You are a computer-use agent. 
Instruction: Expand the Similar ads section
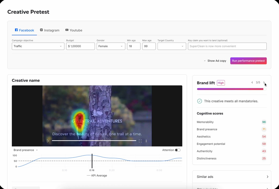point(232,177)
